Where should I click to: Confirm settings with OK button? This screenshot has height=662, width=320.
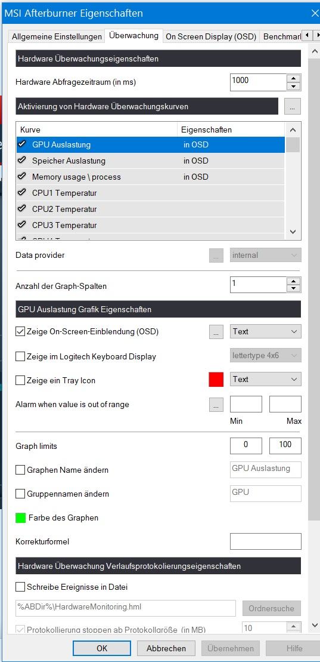102,648
